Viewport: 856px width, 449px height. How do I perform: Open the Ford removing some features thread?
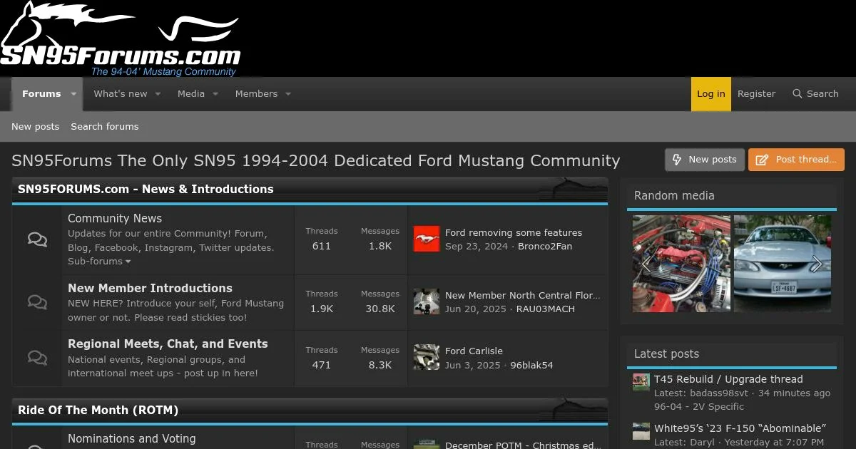tap(514, 233)
